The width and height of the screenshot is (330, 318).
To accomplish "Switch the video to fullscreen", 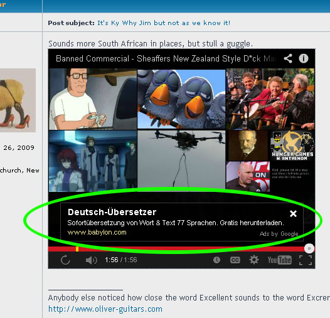I will [306, 260].
